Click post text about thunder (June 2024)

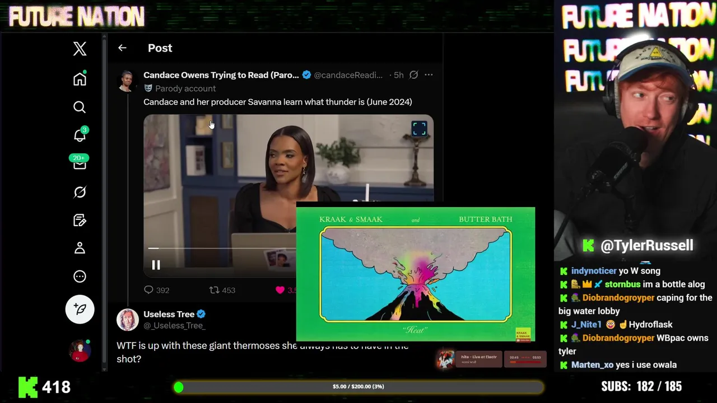pos(278,102)
